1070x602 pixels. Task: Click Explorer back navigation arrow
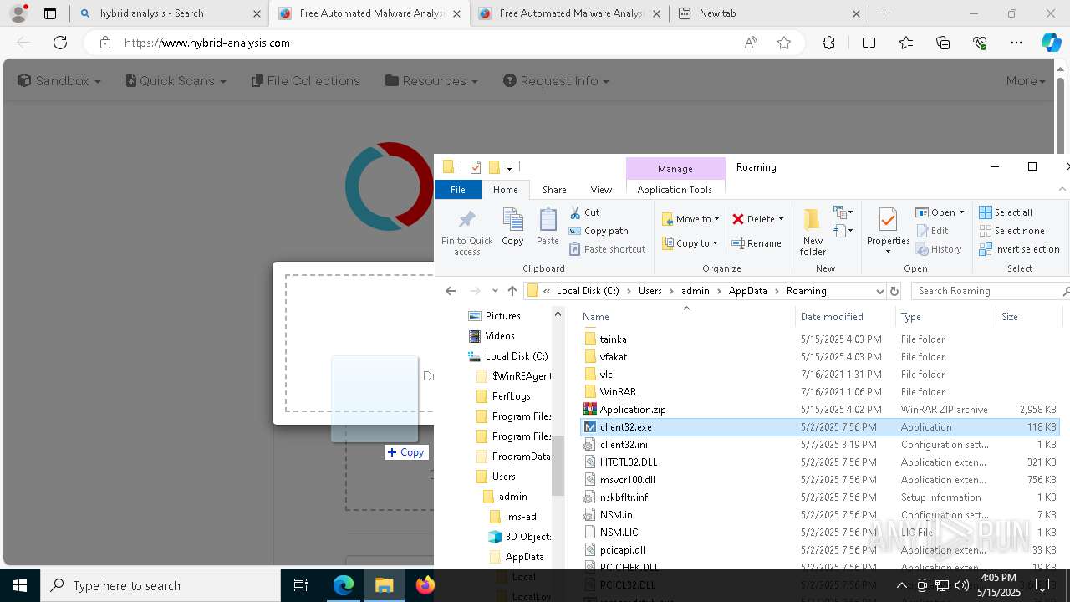[x=451, y=291]
